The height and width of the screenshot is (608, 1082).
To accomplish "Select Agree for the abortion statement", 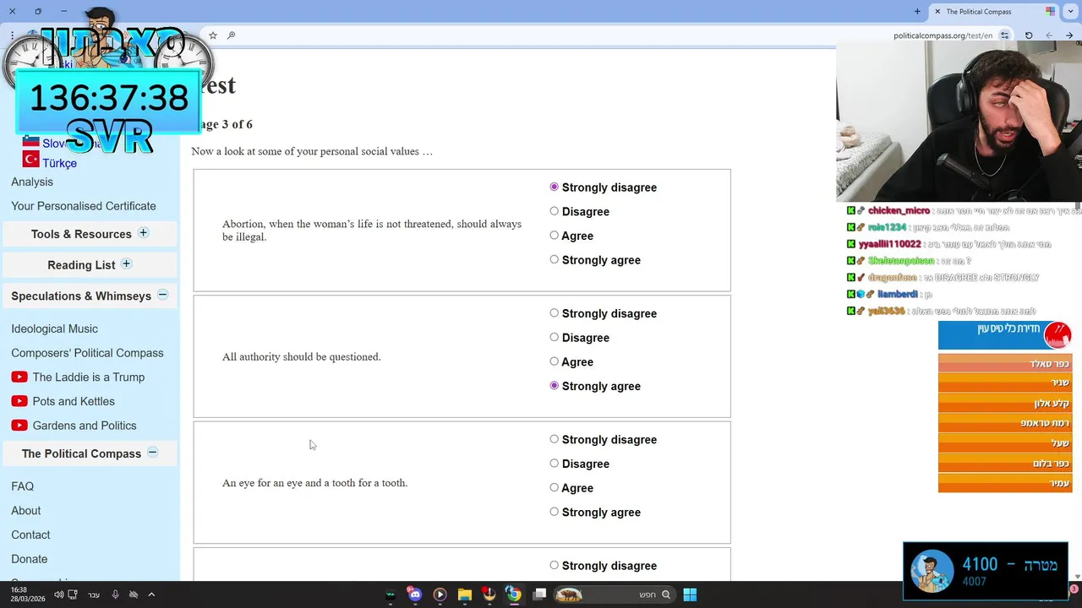I will click(554, 236).
